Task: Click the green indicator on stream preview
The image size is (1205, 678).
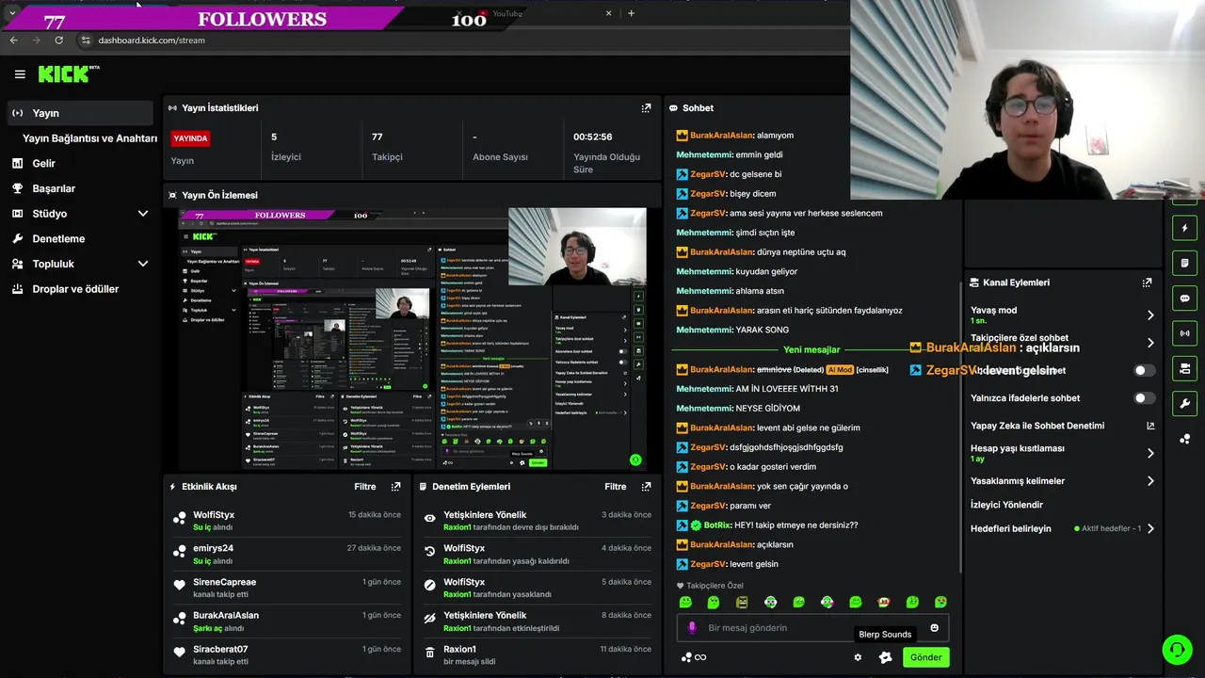Action: click(x=635, y=460)
